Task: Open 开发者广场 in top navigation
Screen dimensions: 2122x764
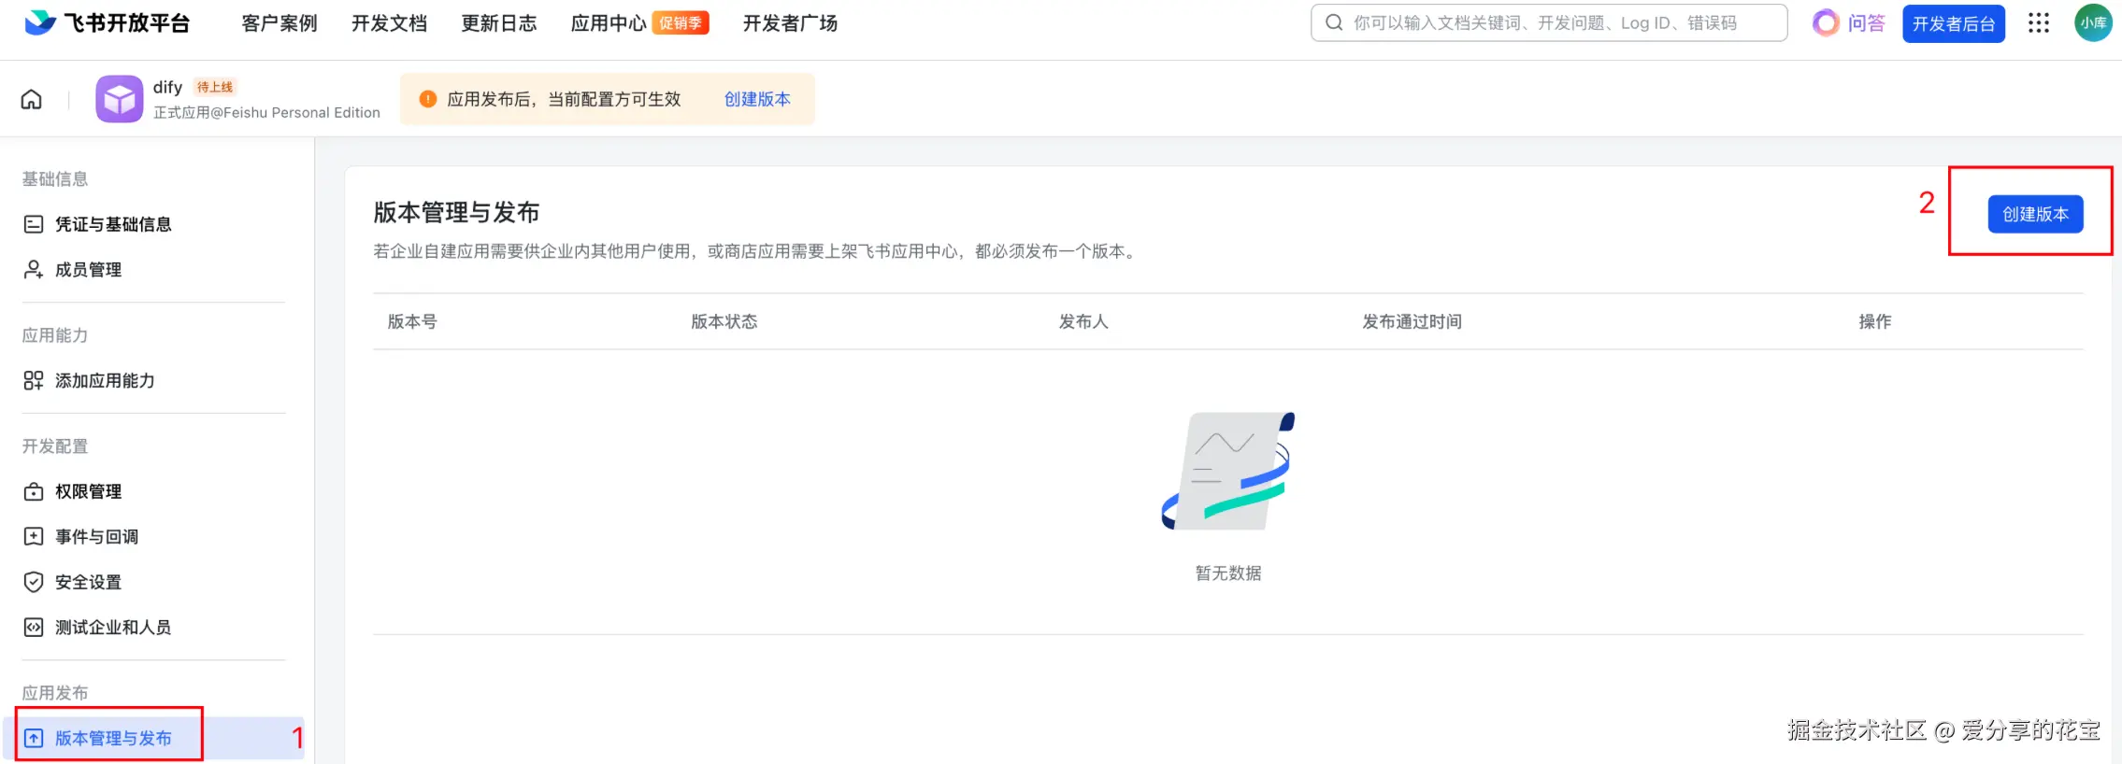Action: pyautogui.click(x=790, y=23)
